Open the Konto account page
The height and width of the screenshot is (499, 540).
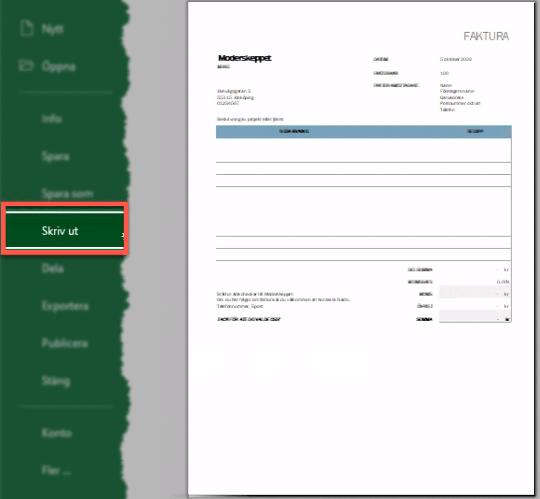[x=57, y=433]
